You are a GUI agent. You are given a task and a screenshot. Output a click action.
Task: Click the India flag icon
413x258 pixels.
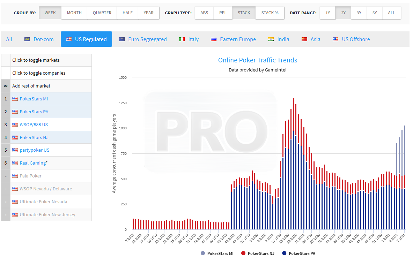point(271,39)
